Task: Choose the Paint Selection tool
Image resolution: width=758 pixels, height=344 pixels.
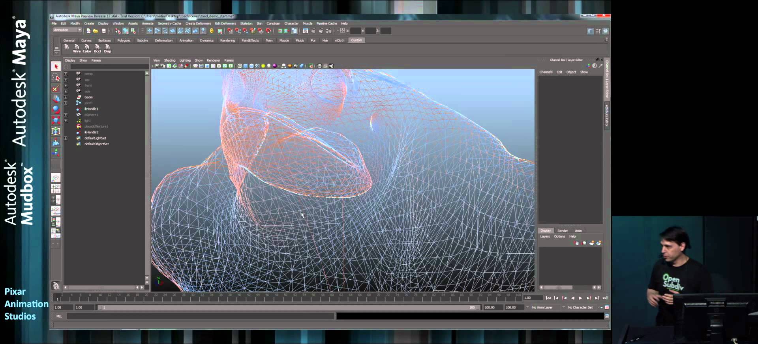Action: [x=56, y=88]
